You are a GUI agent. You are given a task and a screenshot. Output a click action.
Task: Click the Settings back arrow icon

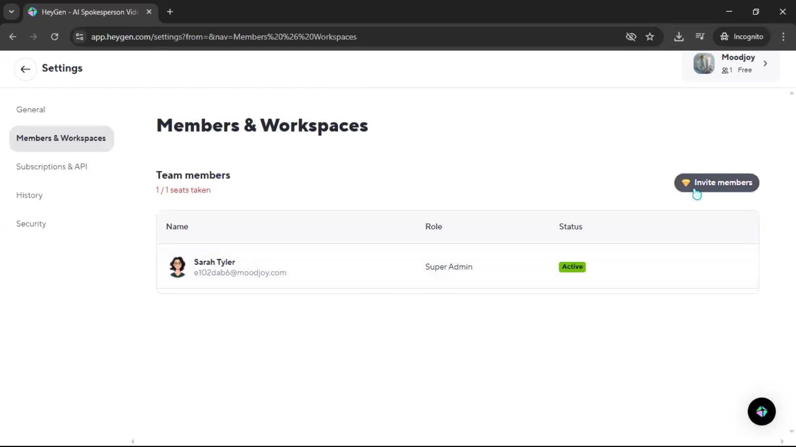(25, 69)
